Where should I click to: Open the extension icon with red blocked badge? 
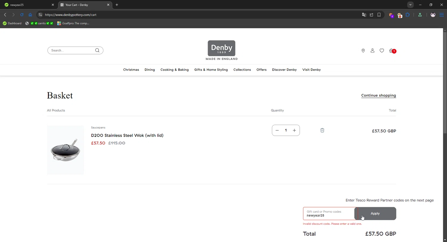point(400,15)
